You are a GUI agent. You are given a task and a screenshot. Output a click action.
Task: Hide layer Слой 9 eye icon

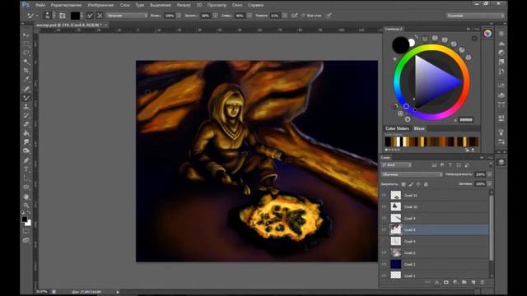click(x=385, y=218)
